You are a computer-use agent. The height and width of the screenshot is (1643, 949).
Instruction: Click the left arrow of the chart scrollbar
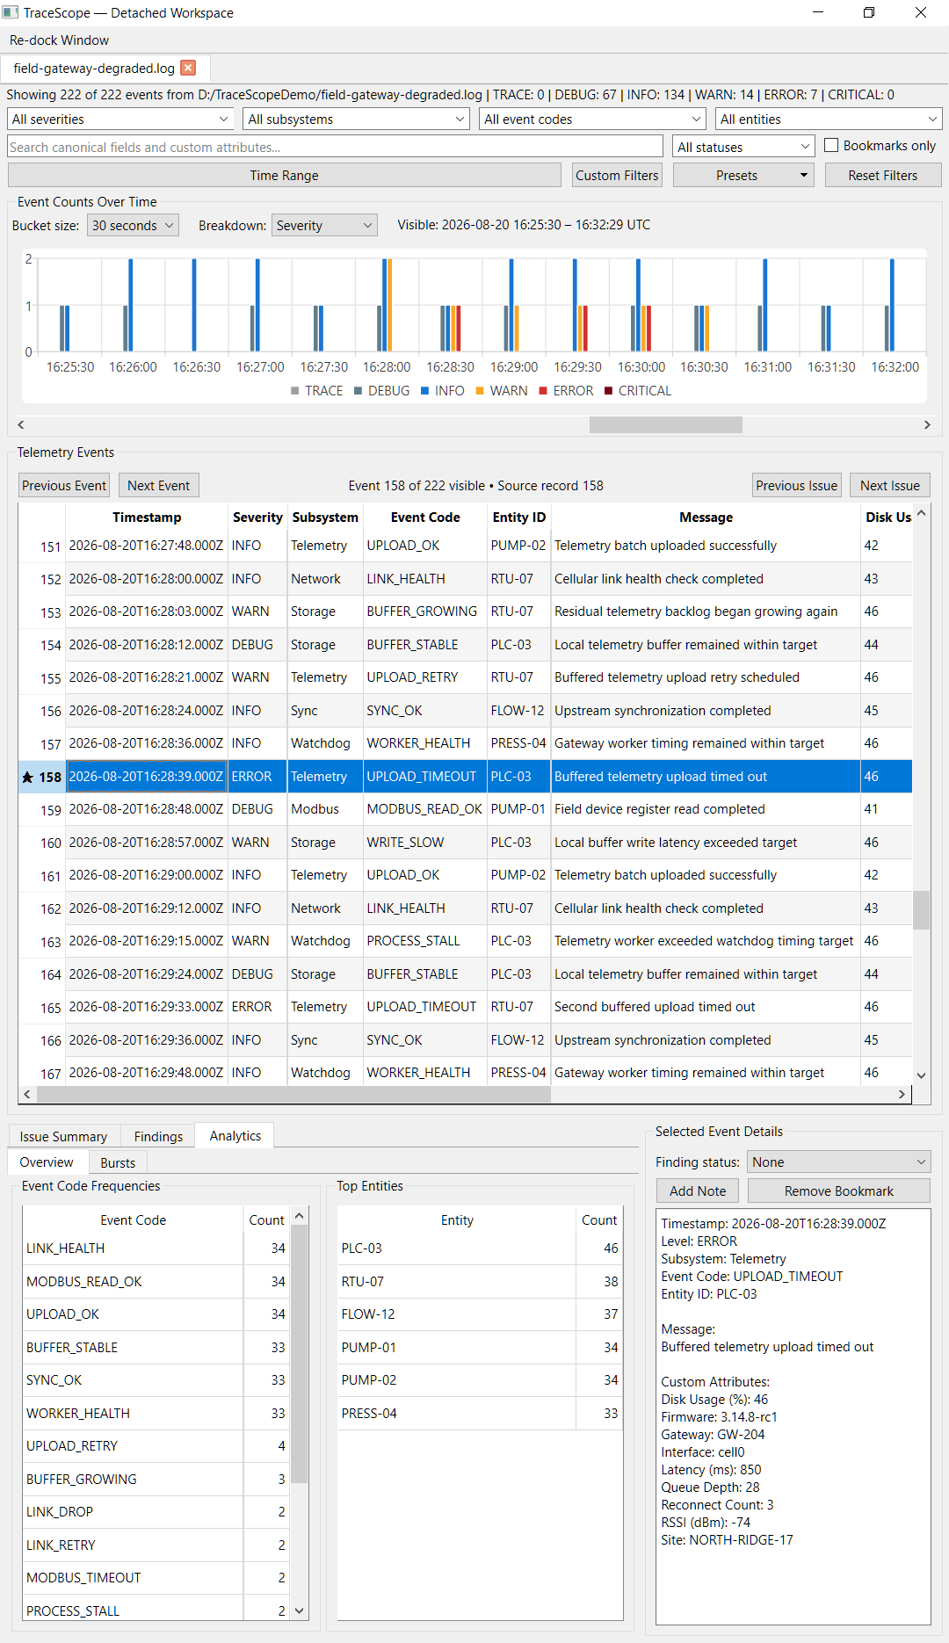coord(20,424)
